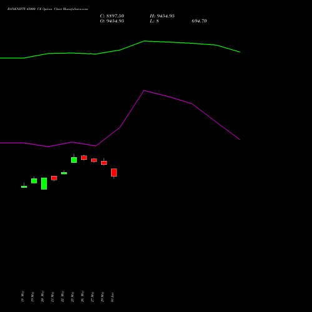Click the BANKNIFTY 45000 CE Option chart title
This screenshot has height=312, width=312.
click(47, 9)
